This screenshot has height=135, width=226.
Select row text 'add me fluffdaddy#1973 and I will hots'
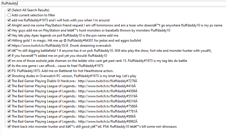click(61, 20)
